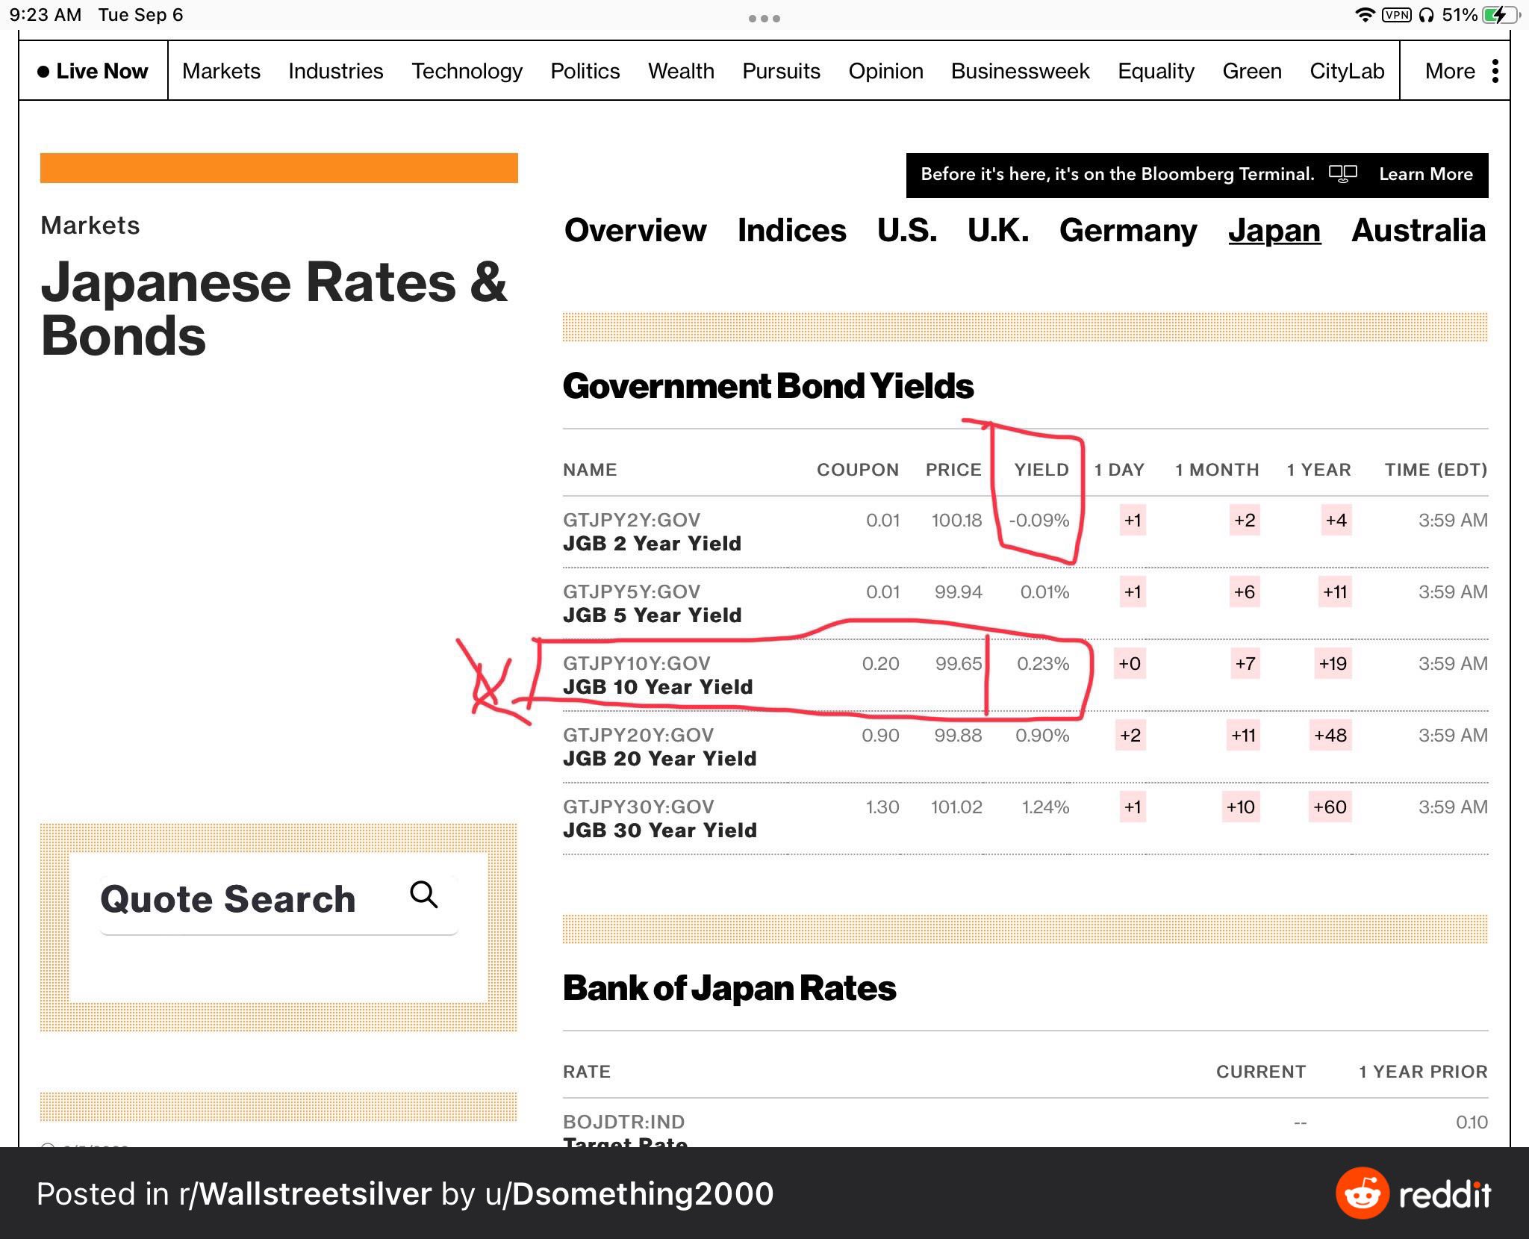The width and height of the screenshot is (1529, 1239).
Task: Click the BOJDTR:IND ticker
Action: pyautogui.click(x=623, y=1122)
